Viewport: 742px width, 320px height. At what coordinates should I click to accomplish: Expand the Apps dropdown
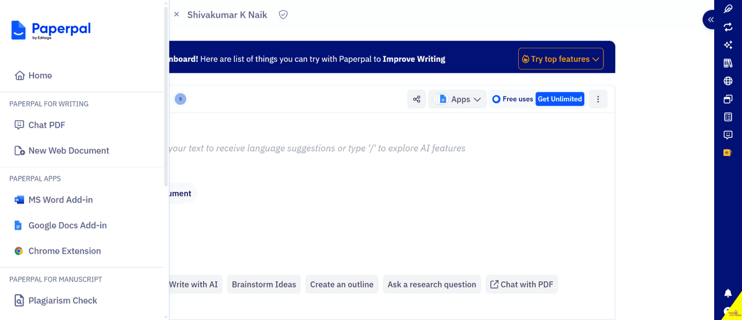click(x=458, y=99)
